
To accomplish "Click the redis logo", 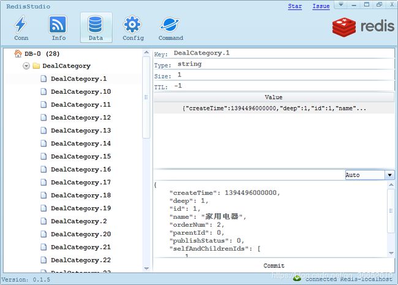I will pos(364,27).
